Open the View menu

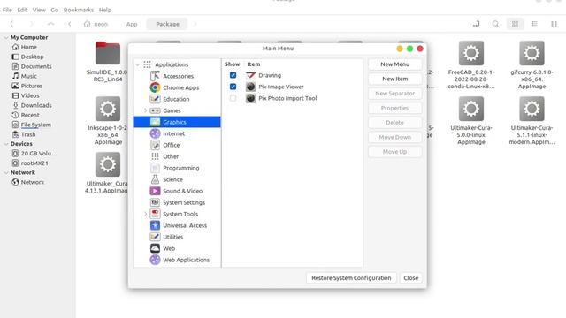click(39, 10)
